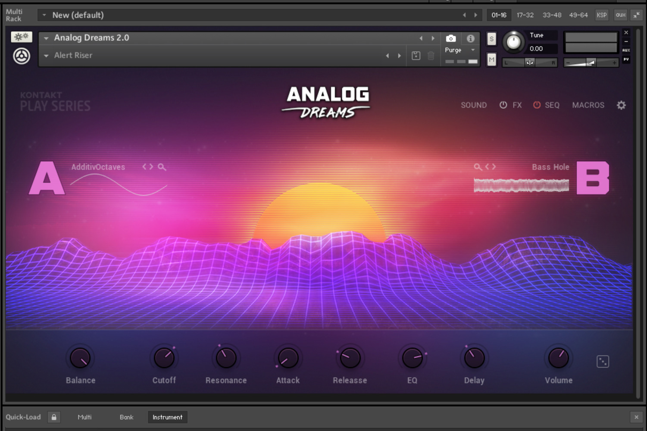
Task: Open the MACROS page
Action: pyautogui.click(x=588, y=105)
